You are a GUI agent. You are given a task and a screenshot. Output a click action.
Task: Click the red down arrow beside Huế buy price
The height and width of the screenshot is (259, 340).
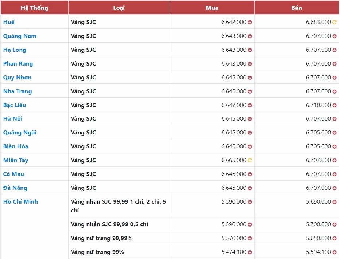click(x=250, y=22)
